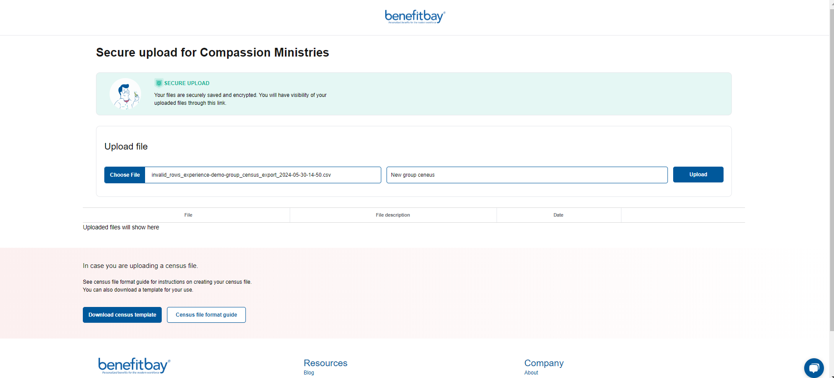Click the selected csv file name field
Image resolution: width=834 pixels, height=378 pixels.
tap(263, 175)
